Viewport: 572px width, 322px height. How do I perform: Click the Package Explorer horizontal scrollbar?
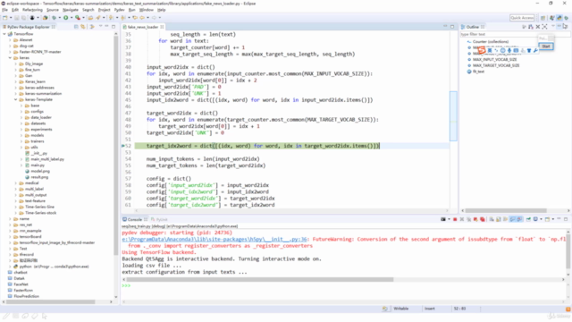51,302
